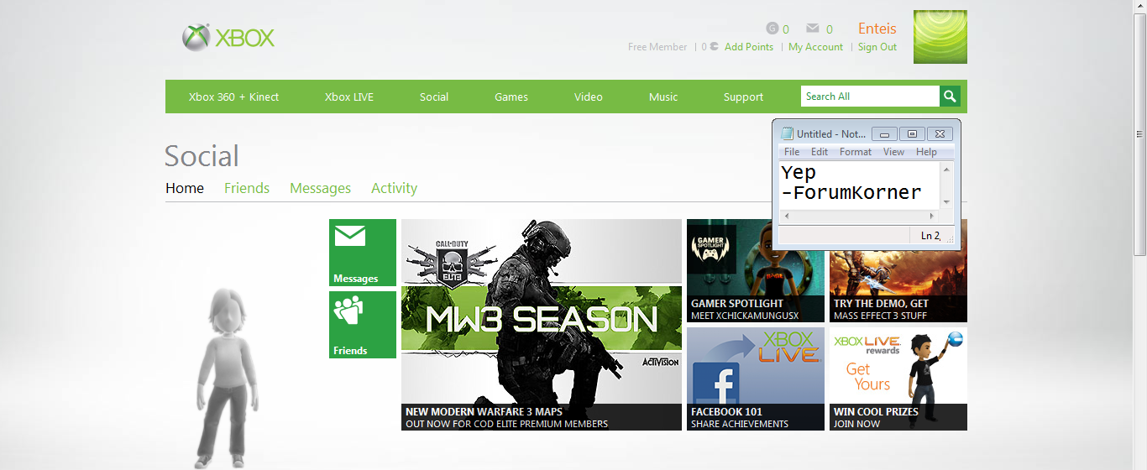Image resolution: width=1147 pixels, height=470 pixels.
Task: Open the Facebook 101 tile
Action: tap(756, 379)
